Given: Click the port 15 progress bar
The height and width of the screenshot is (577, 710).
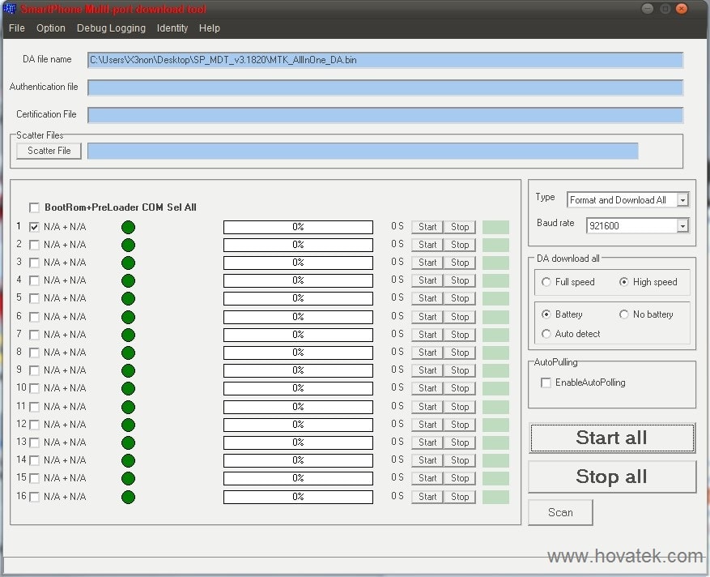Looking at the screenshot, I should [x=298, y=478].
